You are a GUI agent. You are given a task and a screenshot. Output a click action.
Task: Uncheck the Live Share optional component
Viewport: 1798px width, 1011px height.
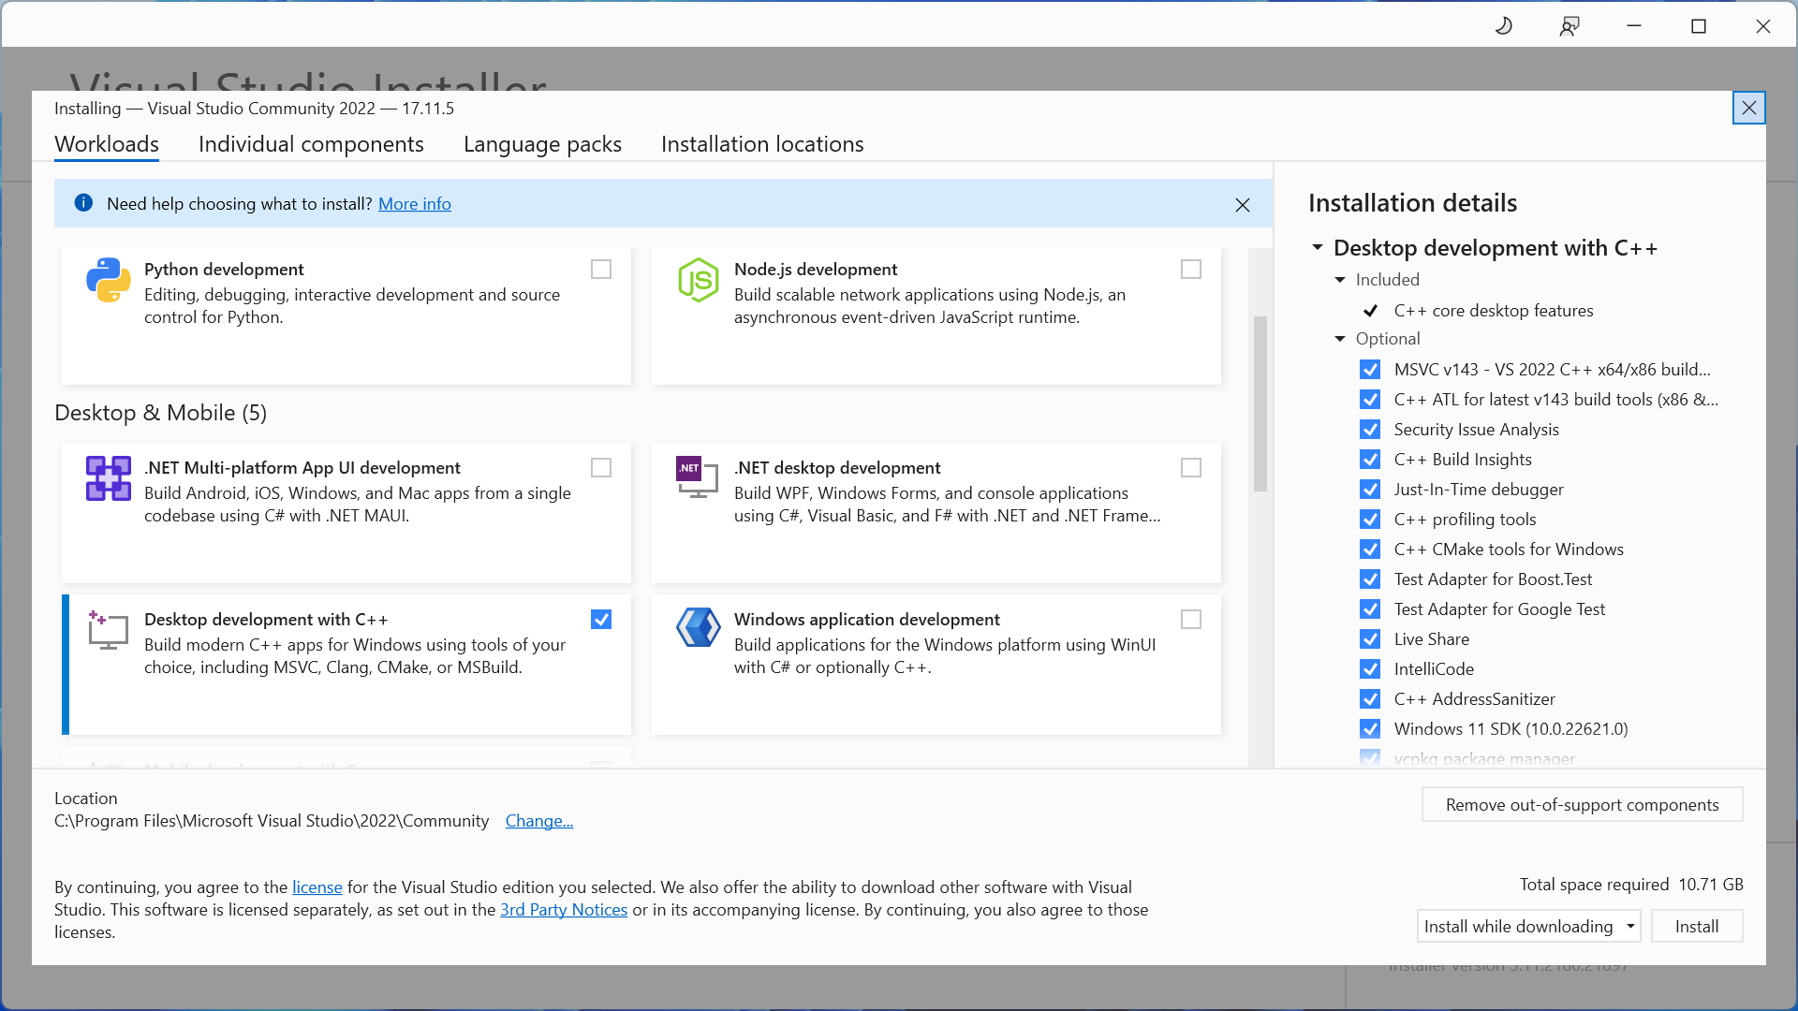coord(1370,639)
